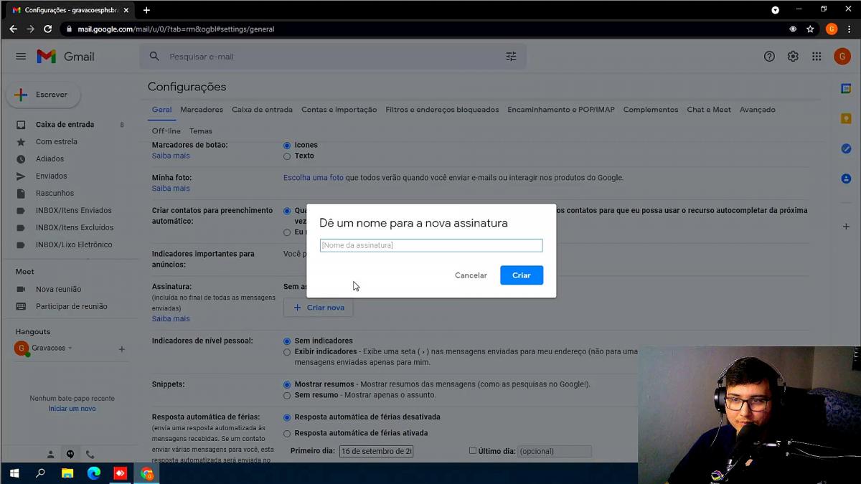Select Resposta automática de férias ativada

click(x=287, y=434)
